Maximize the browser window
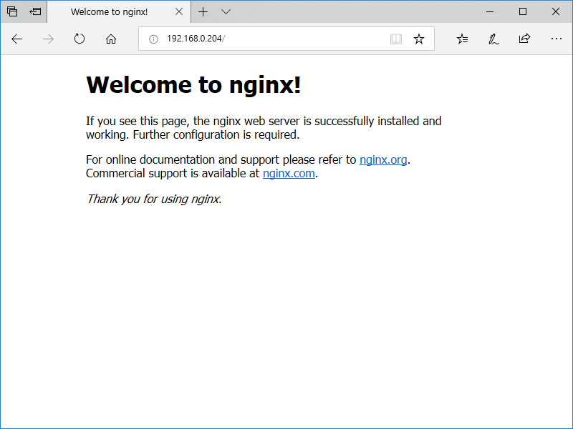The height and width of the screenshot is (429, 573). point(523,11)
